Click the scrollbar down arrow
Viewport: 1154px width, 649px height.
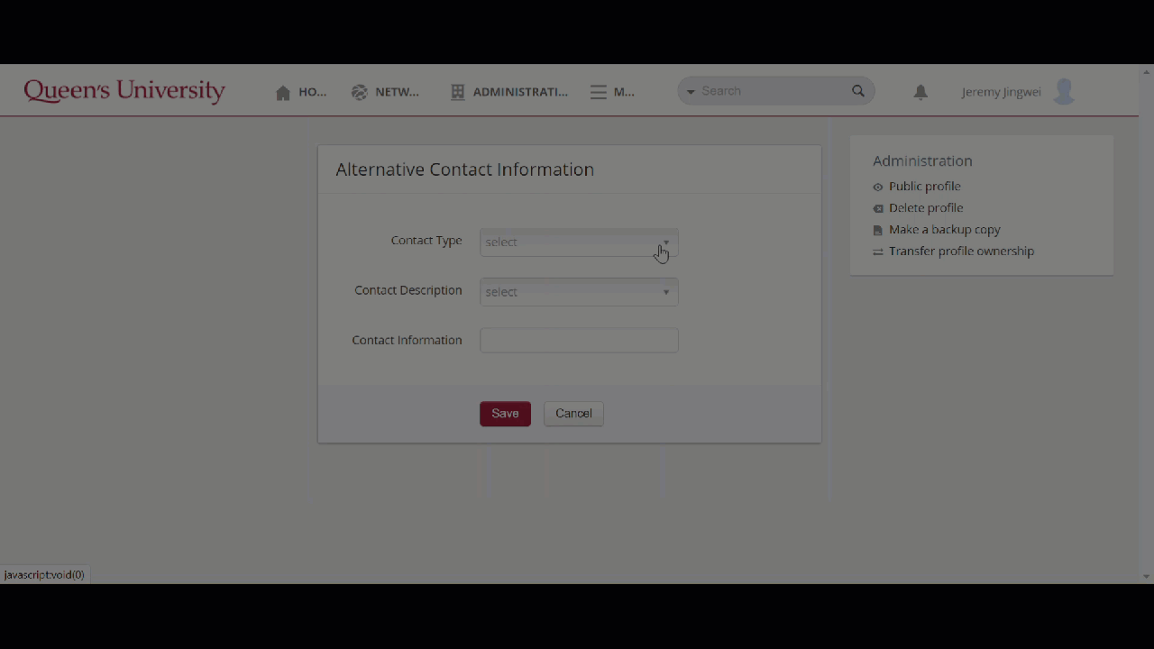point(1146,576)
